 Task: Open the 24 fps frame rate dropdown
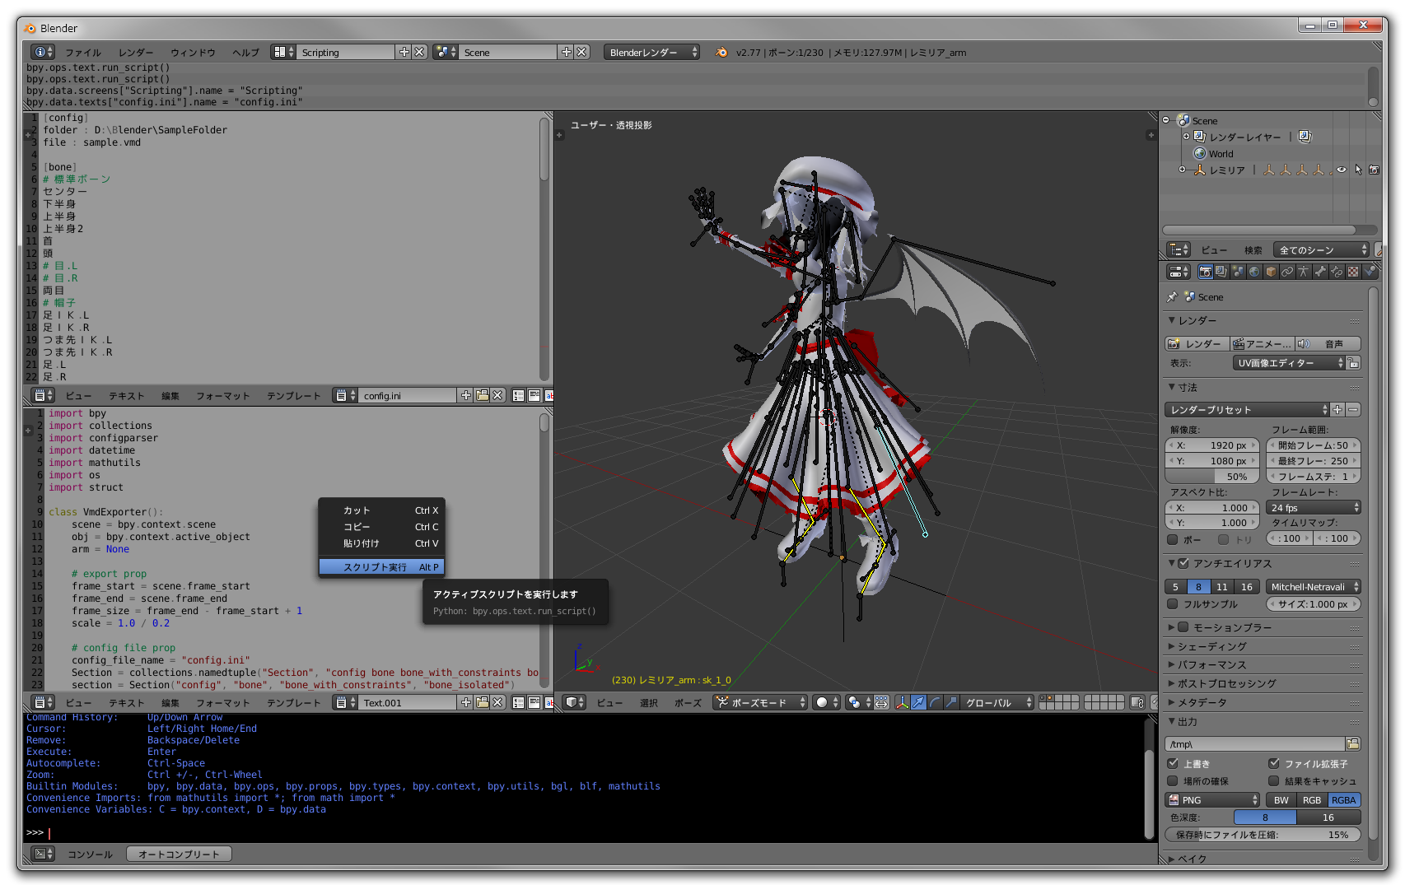point(1314,508)
